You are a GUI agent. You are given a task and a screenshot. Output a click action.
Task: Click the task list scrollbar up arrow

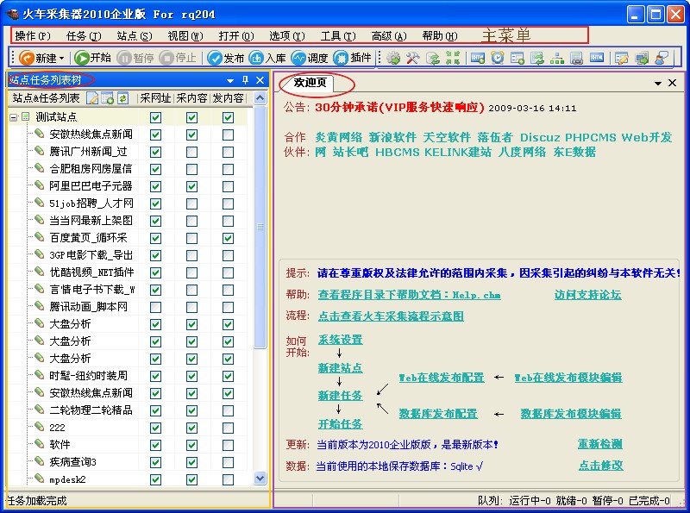[x=260, y=97]
